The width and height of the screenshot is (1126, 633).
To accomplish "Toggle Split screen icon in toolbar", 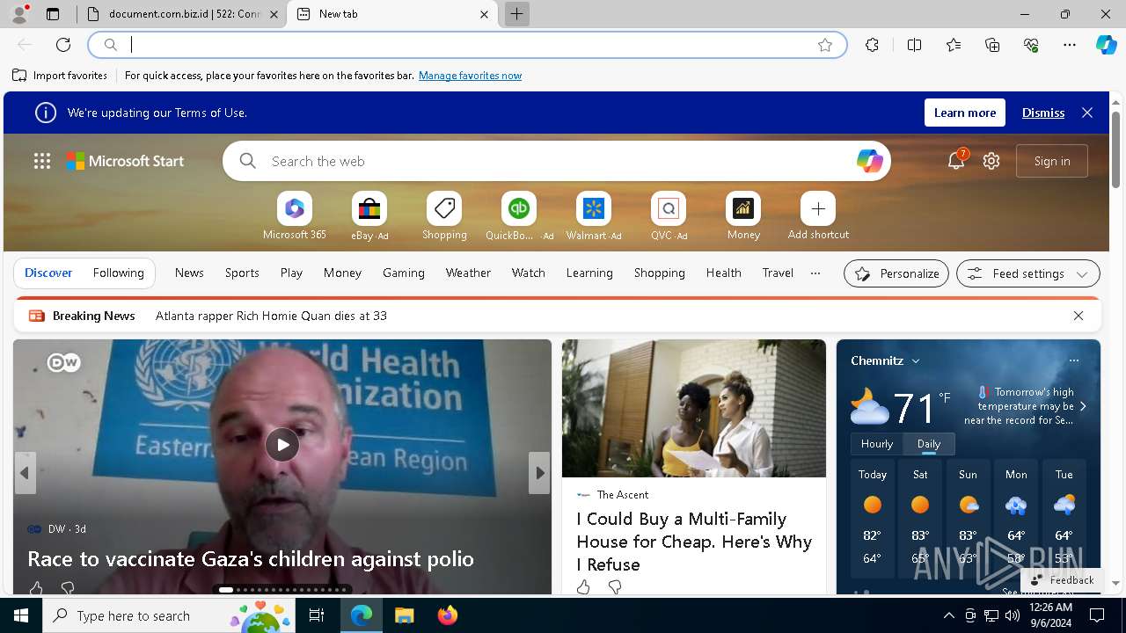I will click(x=914, y=45).
